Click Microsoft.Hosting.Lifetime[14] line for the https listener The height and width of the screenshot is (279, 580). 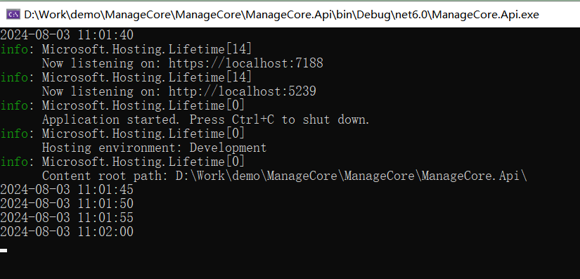pyautogui.click(x=147, y=49)
